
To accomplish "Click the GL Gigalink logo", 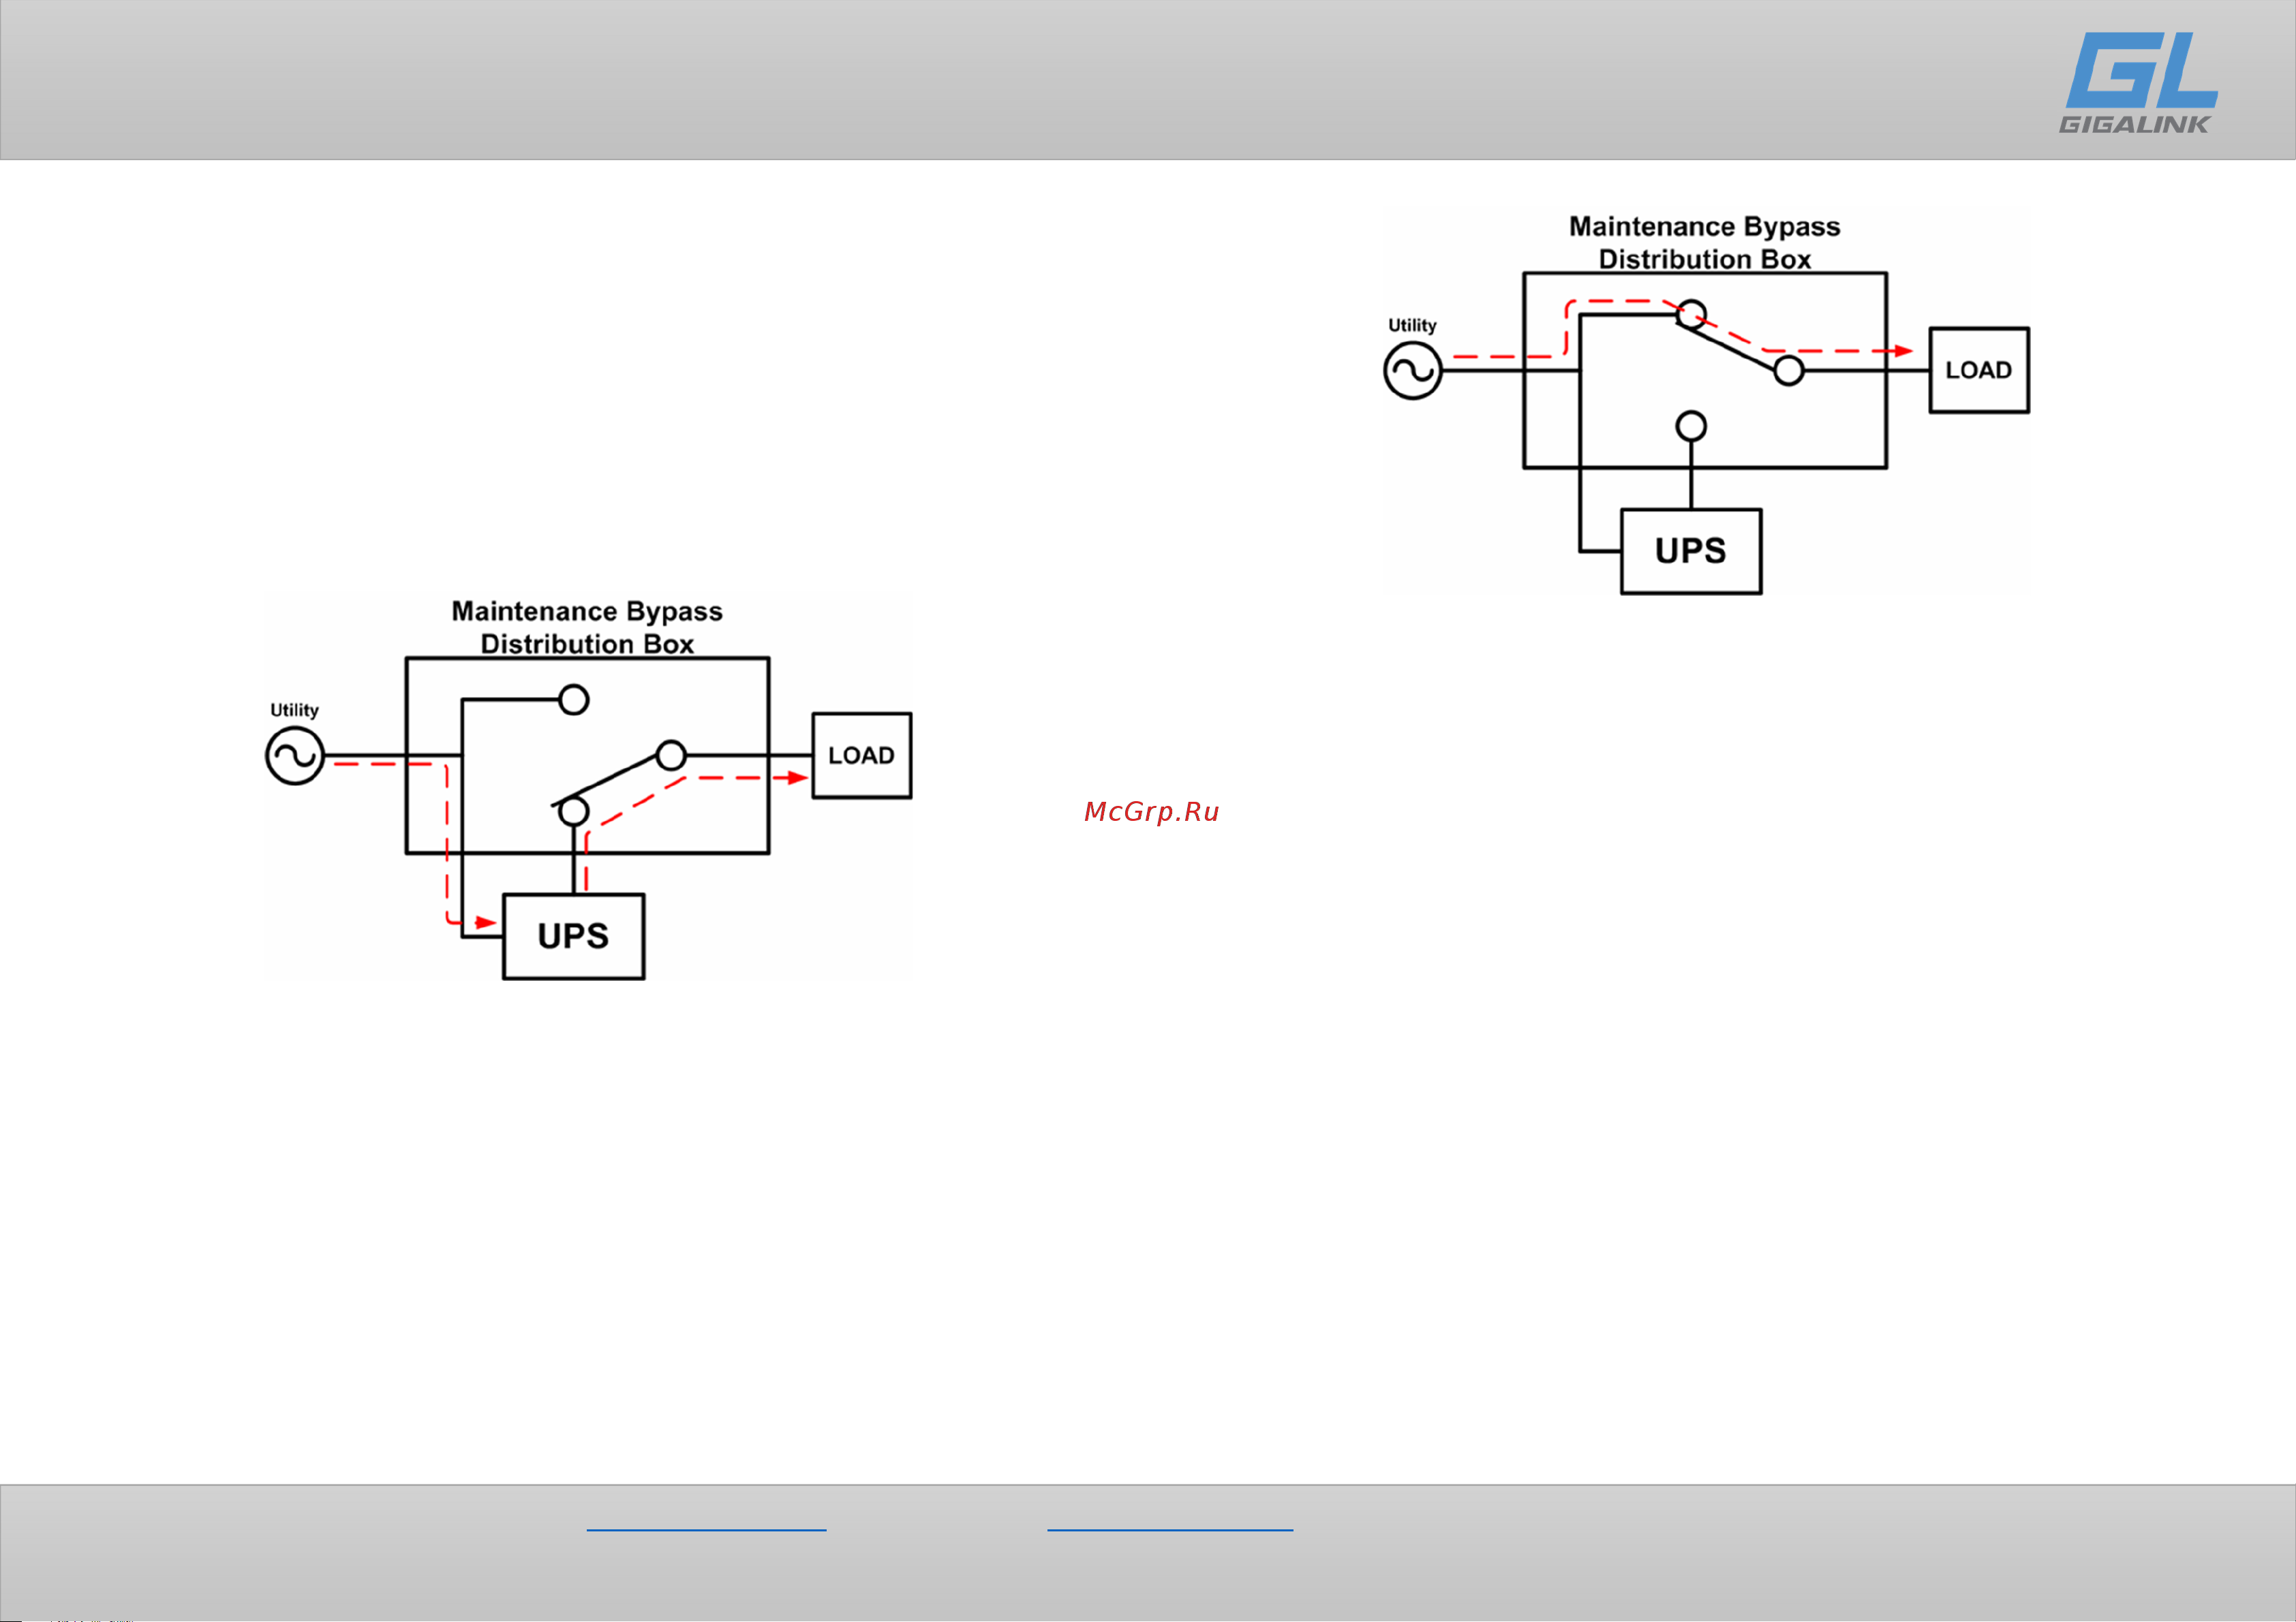I will 2138,82.
